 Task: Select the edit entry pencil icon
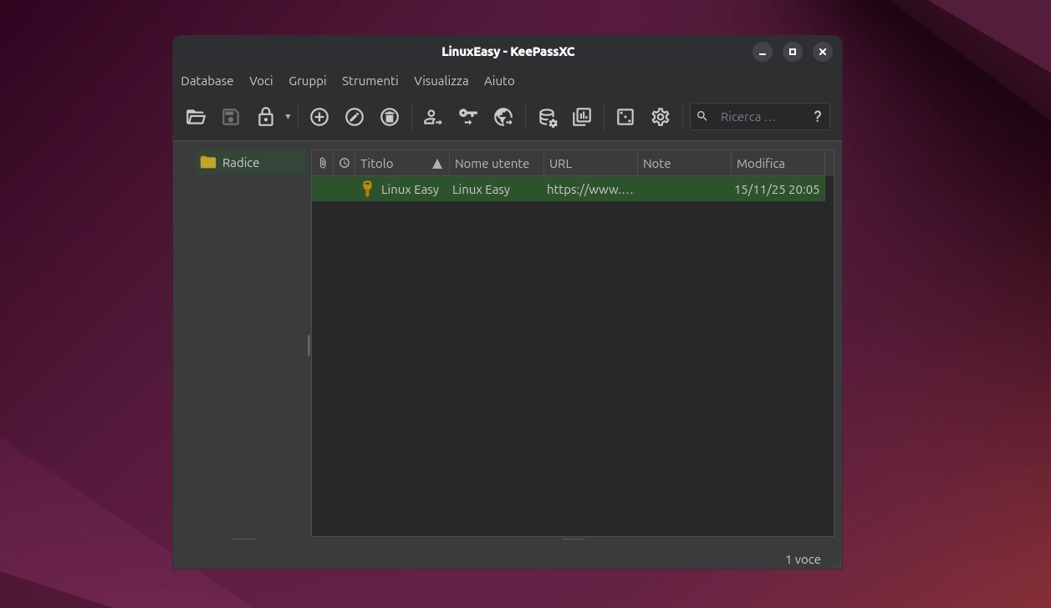(355, 117)
